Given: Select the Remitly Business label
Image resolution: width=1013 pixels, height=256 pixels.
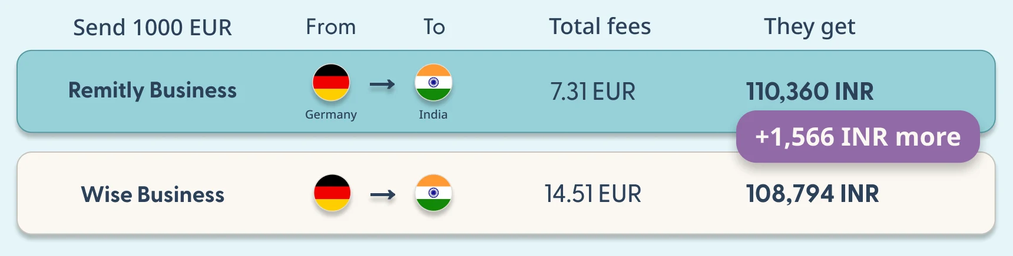Looking at the screenshot, I should click(153, 90).
